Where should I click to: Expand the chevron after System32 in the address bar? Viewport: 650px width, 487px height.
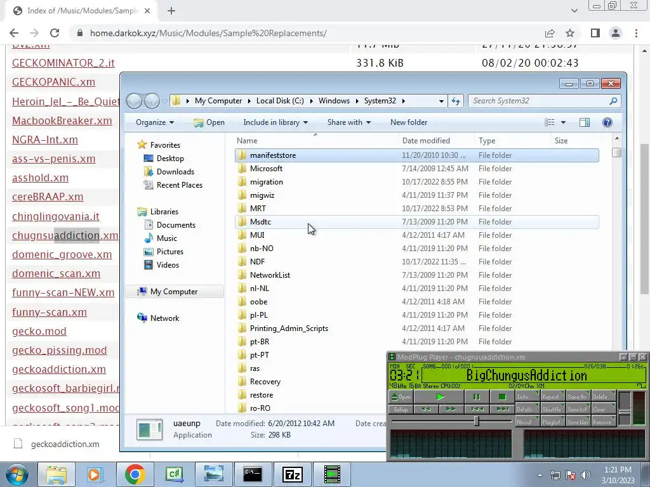[403, 101]
